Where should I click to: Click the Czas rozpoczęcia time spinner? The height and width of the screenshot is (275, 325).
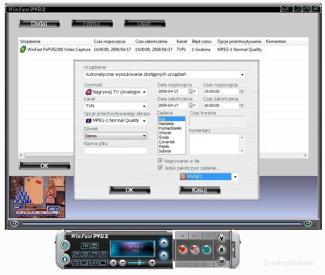point(242,91)
